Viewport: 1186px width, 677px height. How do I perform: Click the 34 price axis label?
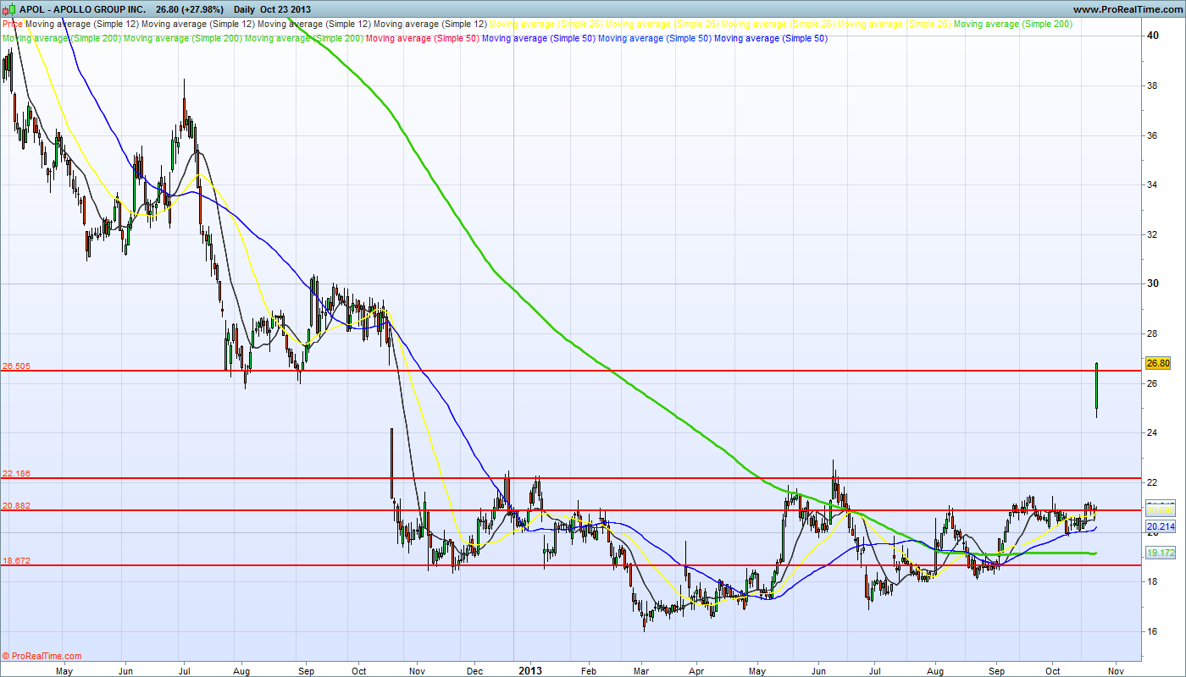pyautogui.click(x=1153, y=184)
